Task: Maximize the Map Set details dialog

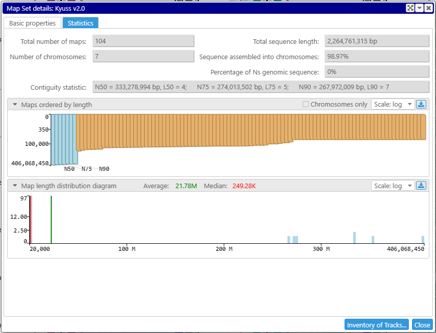Action: (x=410, y=8)
